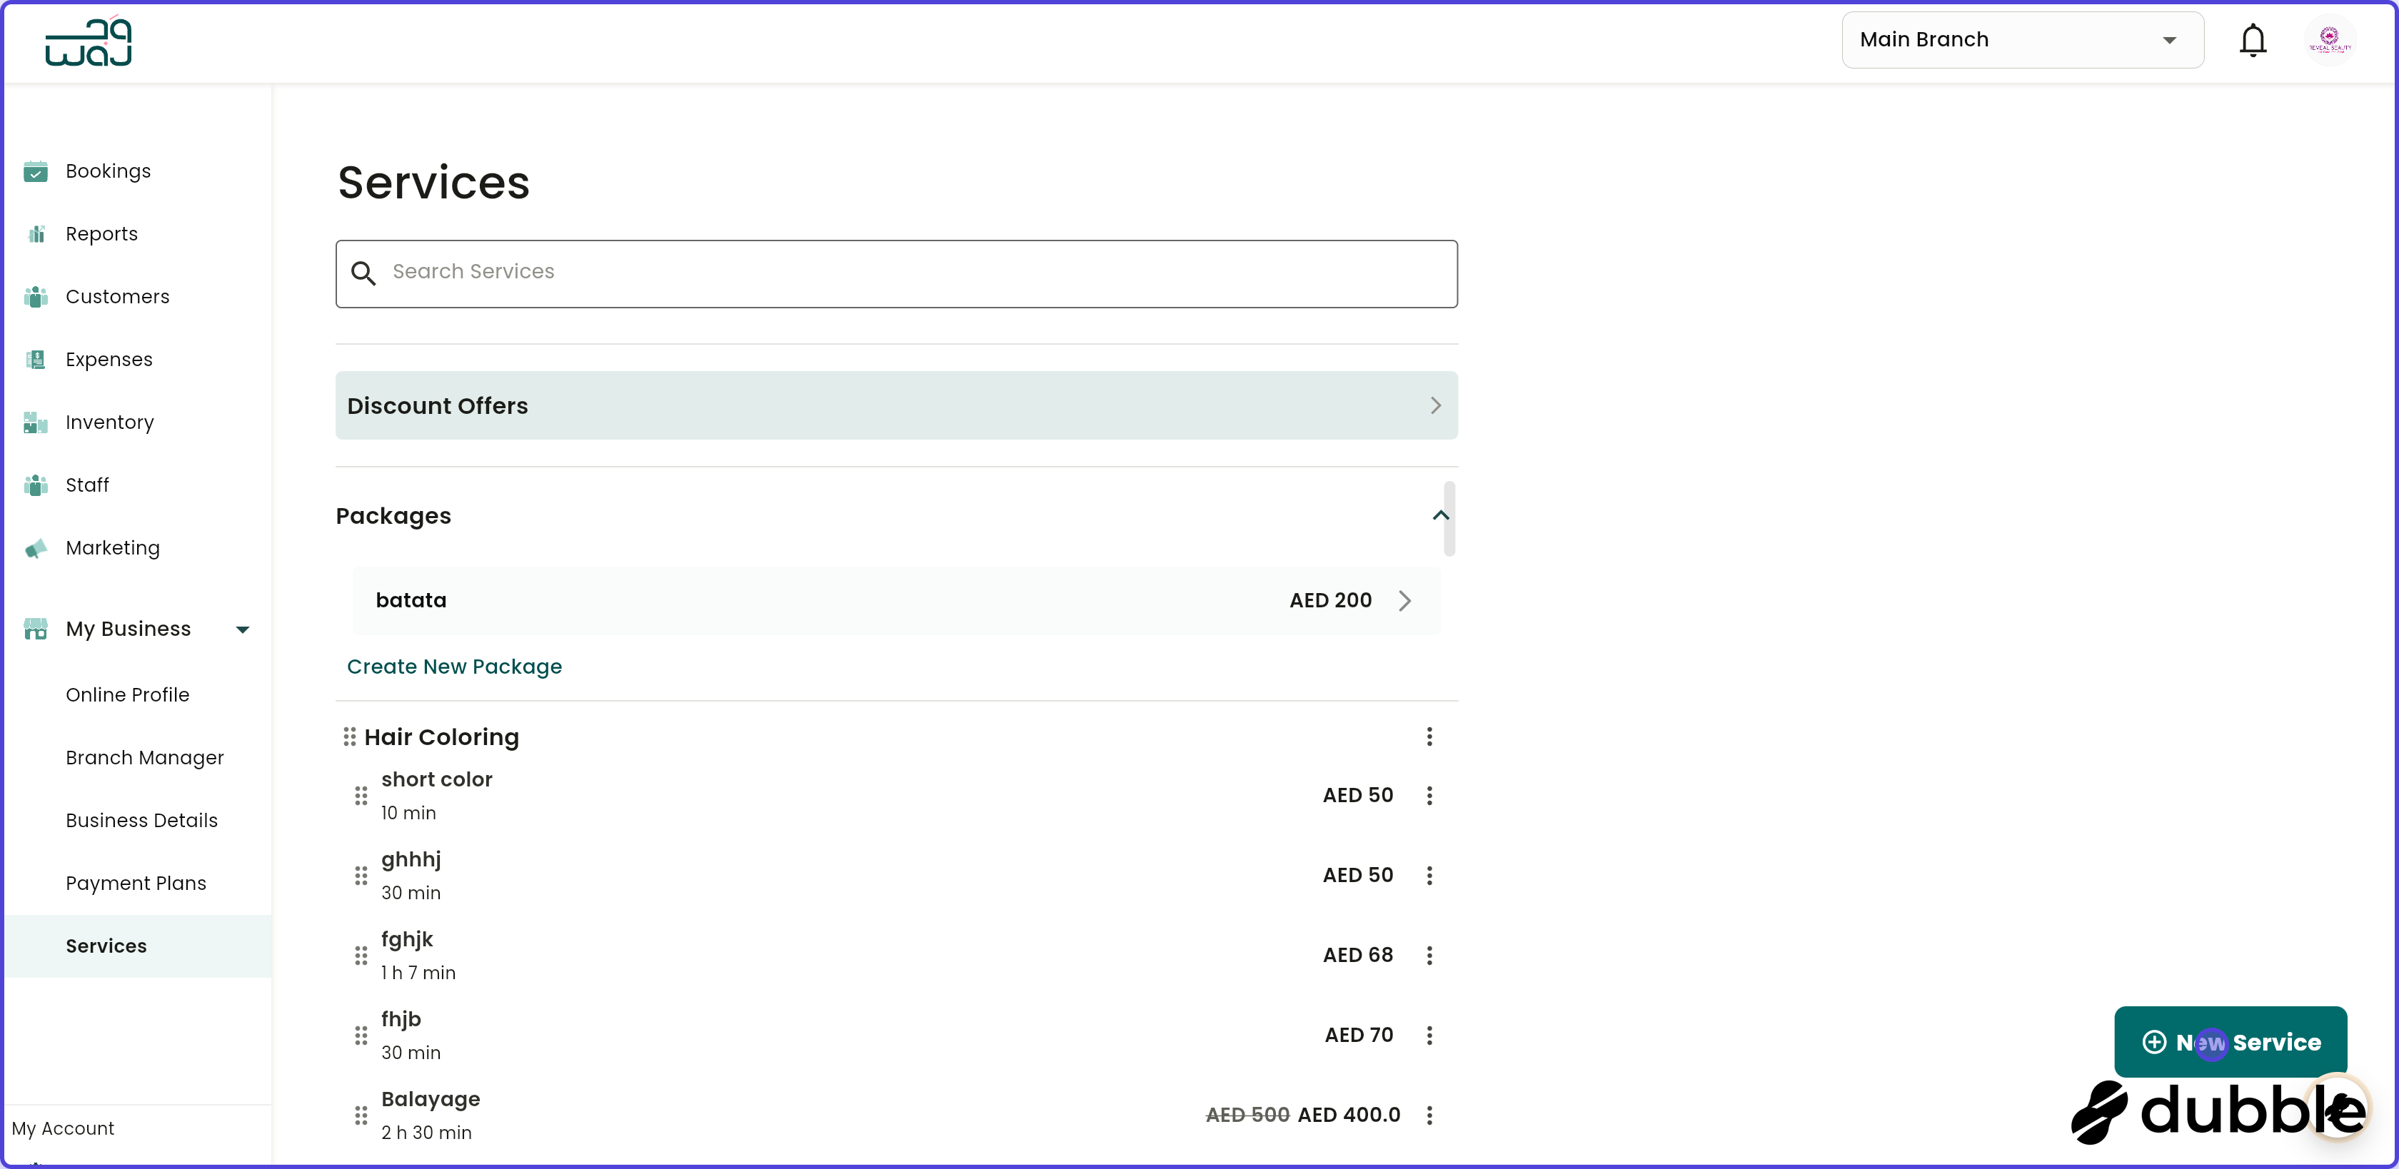The image size is (2399, 1169).
Task: Select the Reports icon in the sidebar
Action: pos(36,233)
